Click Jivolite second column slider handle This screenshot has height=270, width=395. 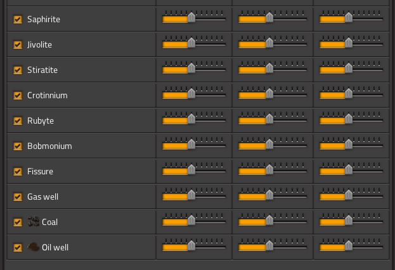coord(269,43)
